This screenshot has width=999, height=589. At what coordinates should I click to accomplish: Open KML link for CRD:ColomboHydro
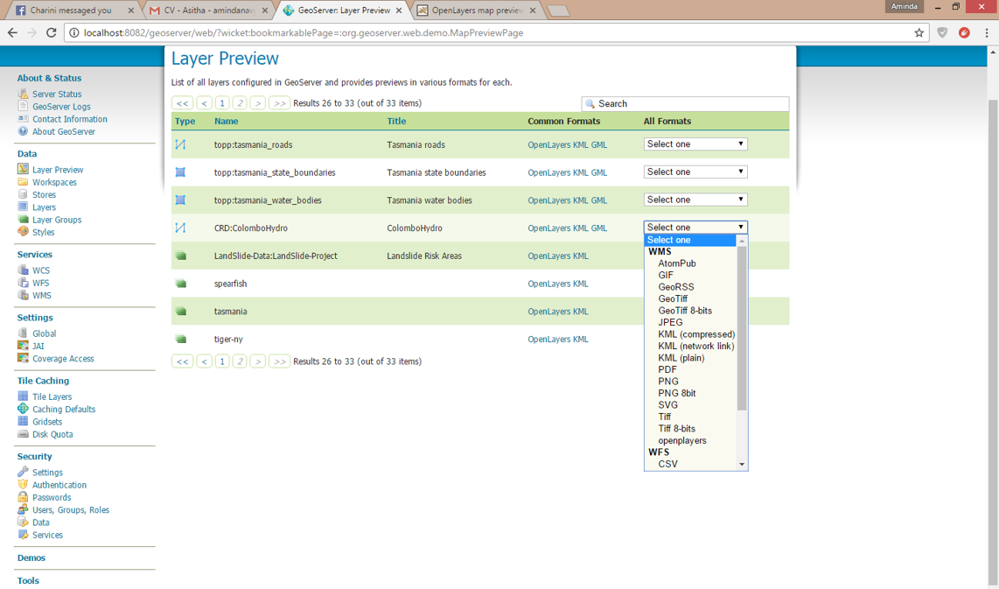coord(580,228)
